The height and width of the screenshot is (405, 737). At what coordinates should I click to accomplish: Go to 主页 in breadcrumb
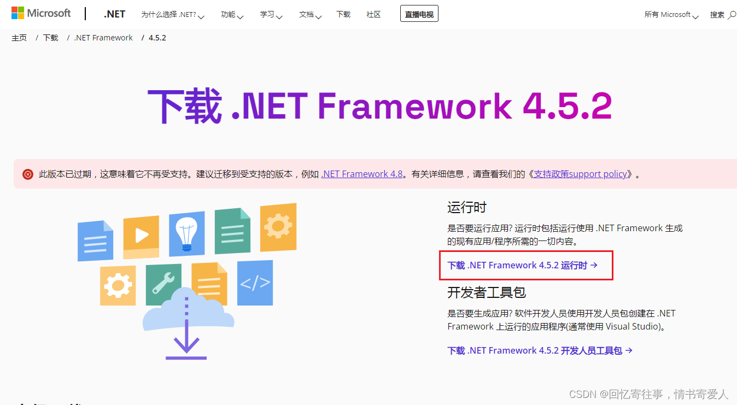[19, 38]
